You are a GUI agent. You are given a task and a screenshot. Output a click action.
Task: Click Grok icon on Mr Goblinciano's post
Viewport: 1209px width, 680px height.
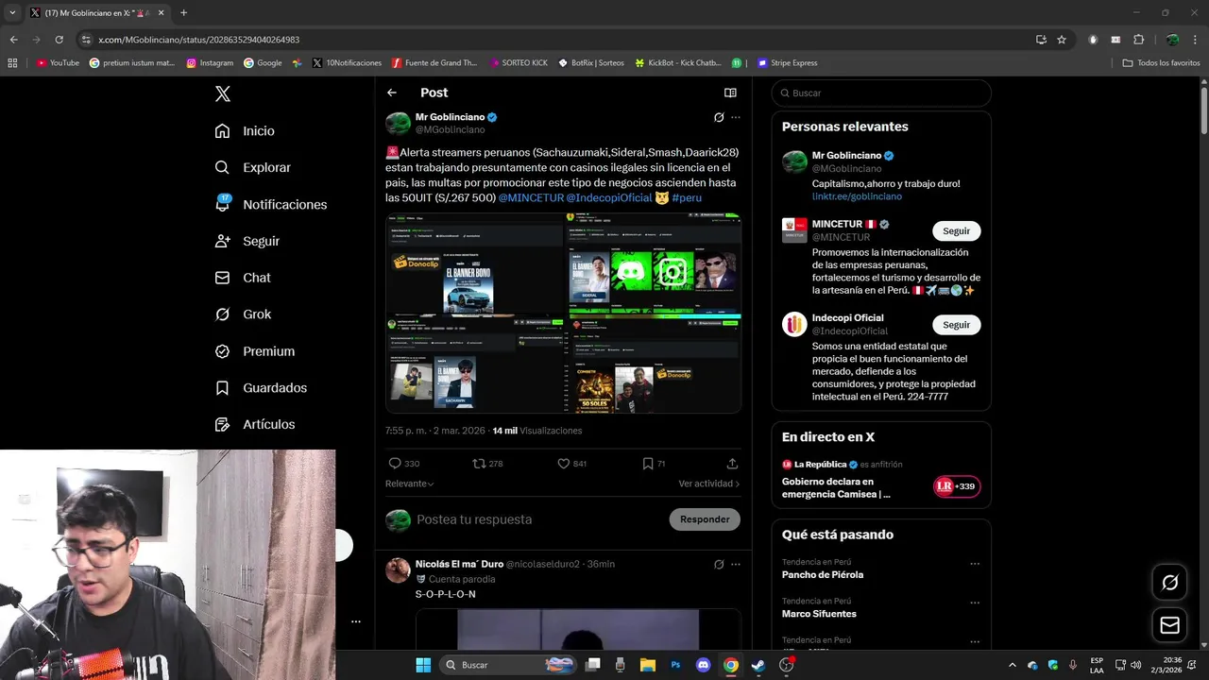click(x=719, y=117)
